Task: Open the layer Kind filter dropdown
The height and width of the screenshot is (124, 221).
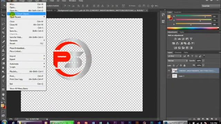Action: 174,56
